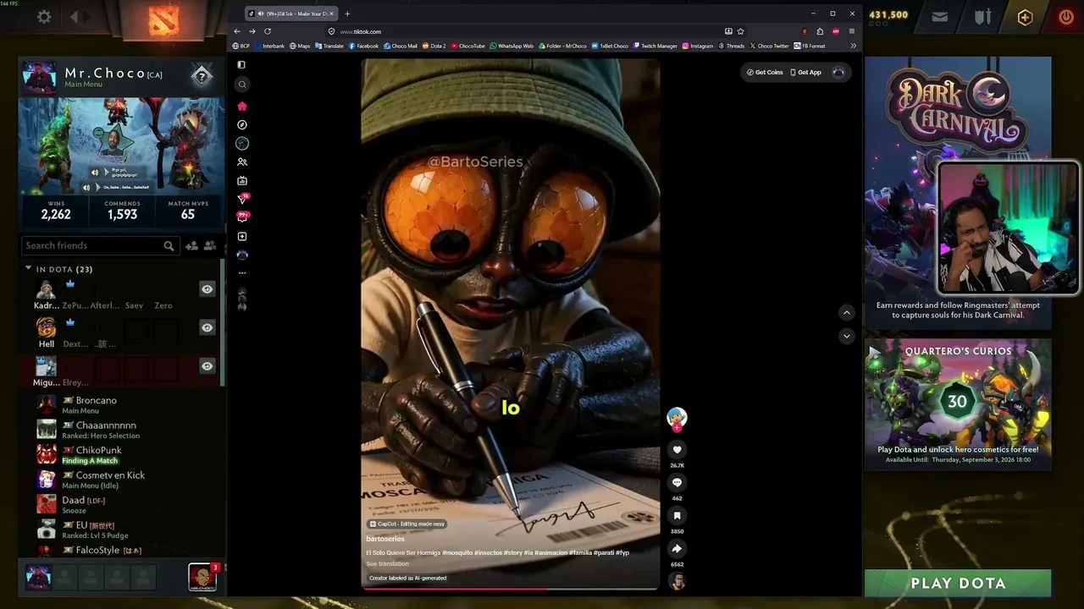Go back in the browser

[x=237, y=31]
